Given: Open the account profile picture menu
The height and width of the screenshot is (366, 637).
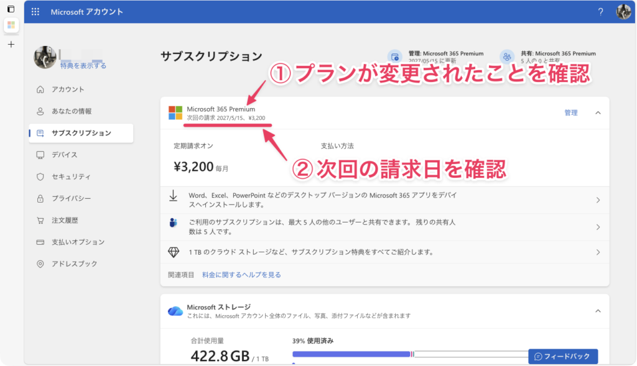Looking at the screenshot, I should pyautogui.click(x=623, y=12).
